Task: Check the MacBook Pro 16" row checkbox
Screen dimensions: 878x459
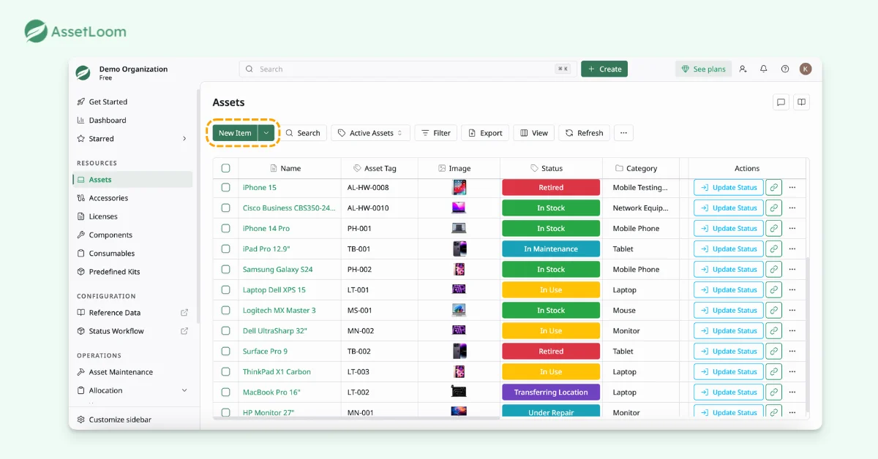Action: pos(225,392)
